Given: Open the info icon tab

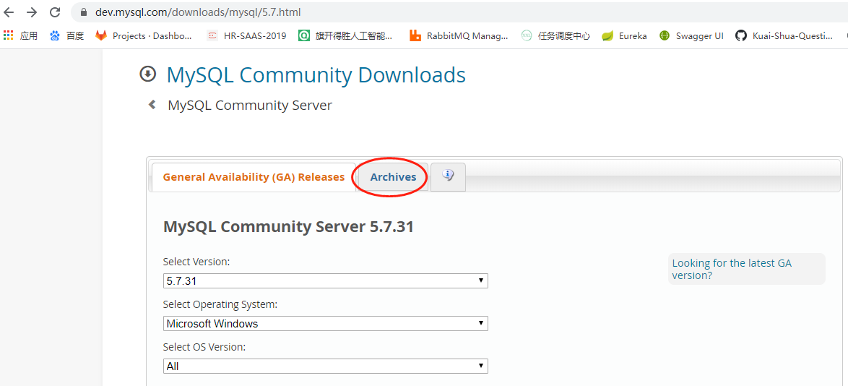Looking at the screenshot, I should click(448, 176).
